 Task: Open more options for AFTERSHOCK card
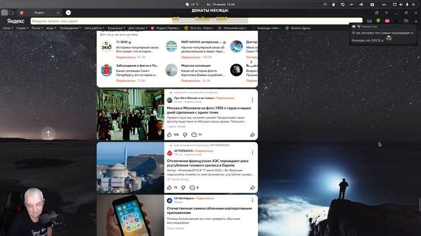(x=253, y=153)
